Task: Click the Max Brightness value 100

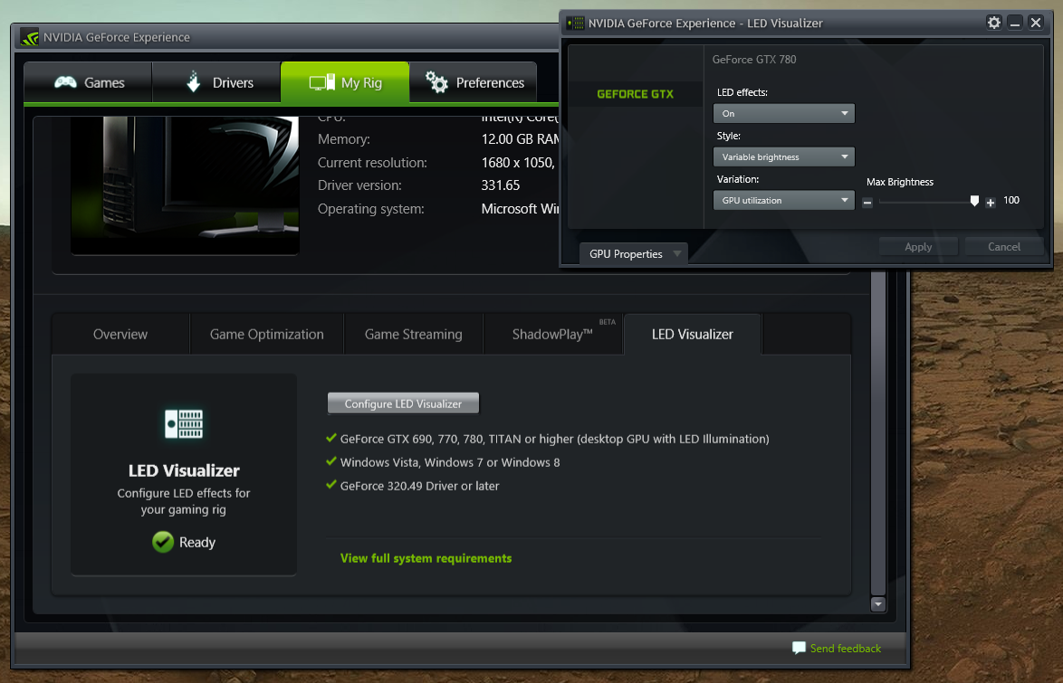Action: (1010, 200)
